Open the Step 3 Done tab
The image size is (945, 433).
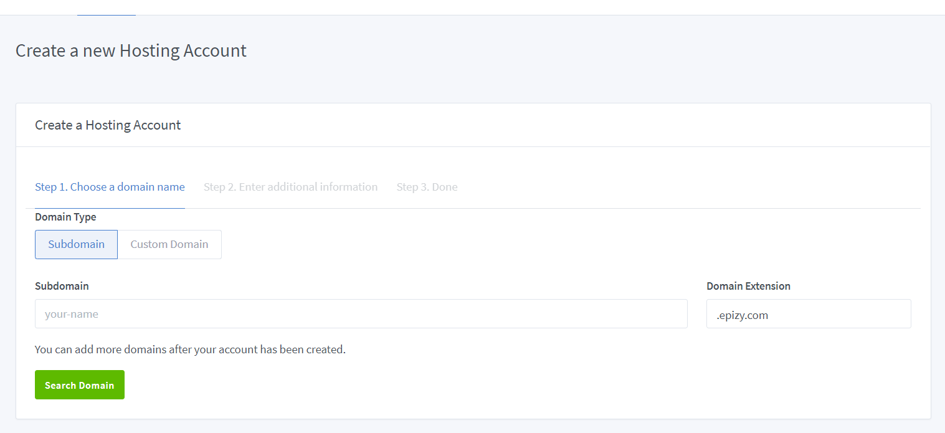(427, 187)
